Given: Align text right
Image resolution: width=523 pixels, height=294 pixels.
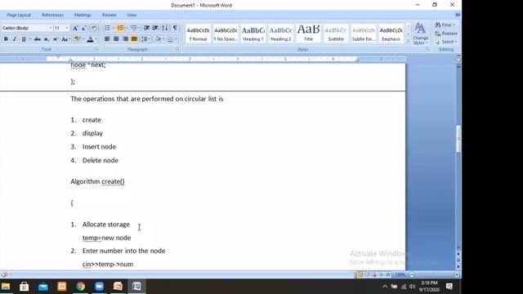Looking at the screenshot, I should click(x=125, y=39).
